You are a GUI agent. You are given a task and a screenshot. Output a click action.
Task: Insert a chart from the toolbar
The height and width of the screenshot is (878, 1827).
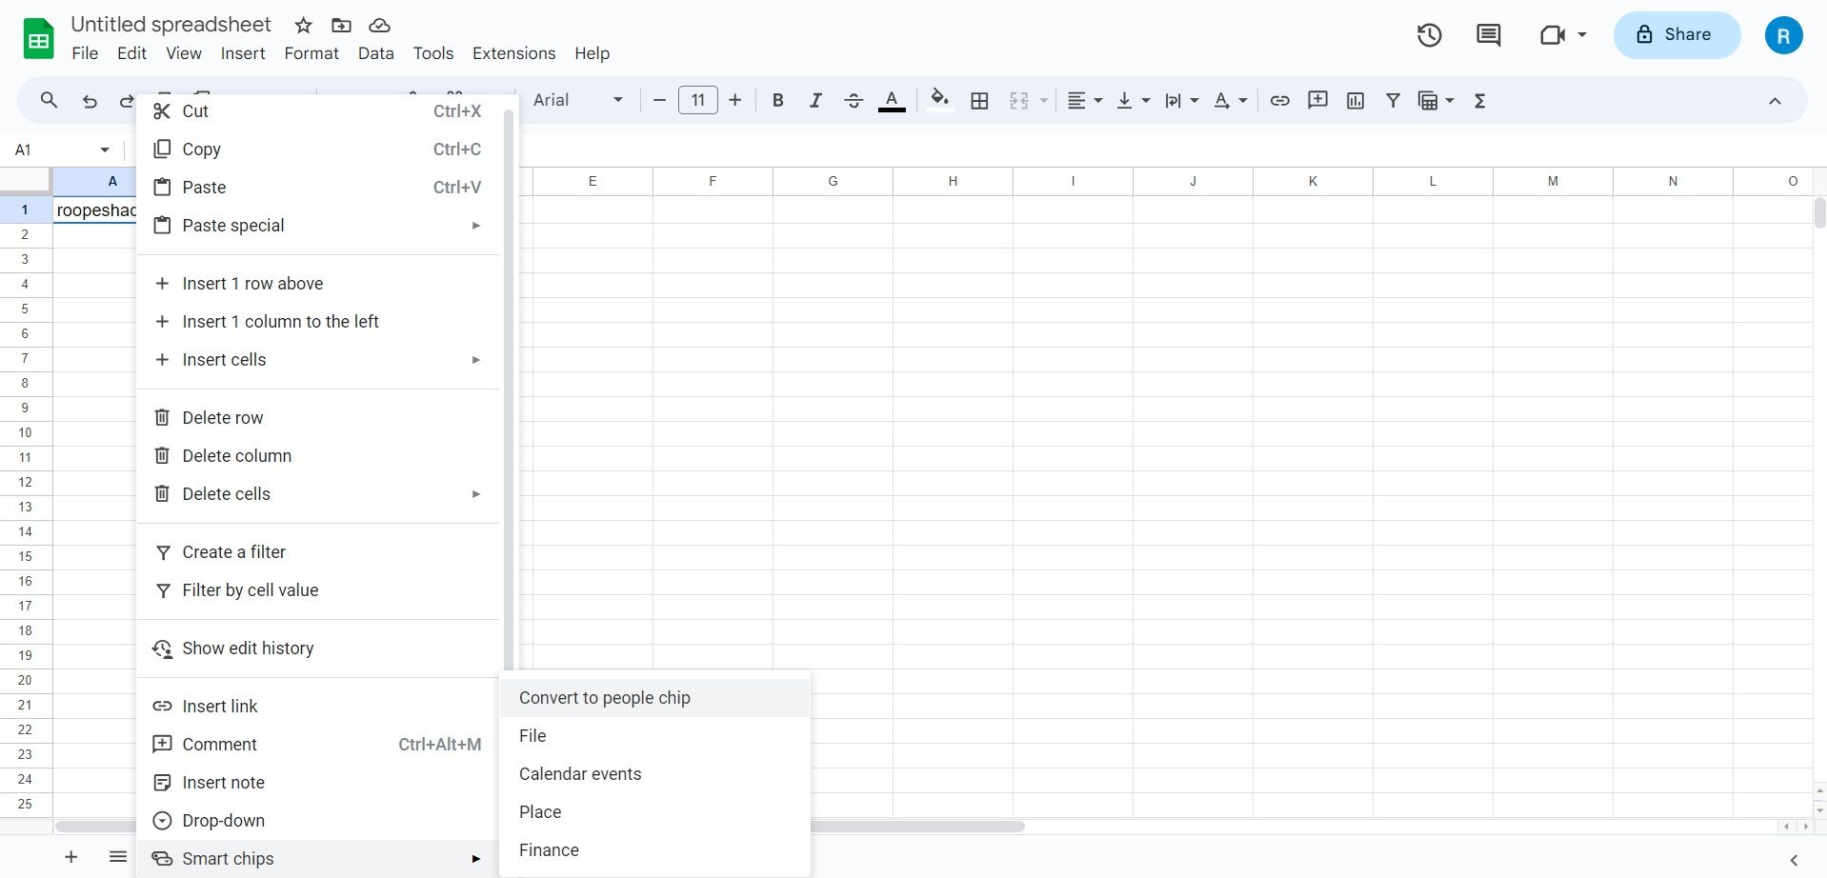click(x=1355, y=100)
